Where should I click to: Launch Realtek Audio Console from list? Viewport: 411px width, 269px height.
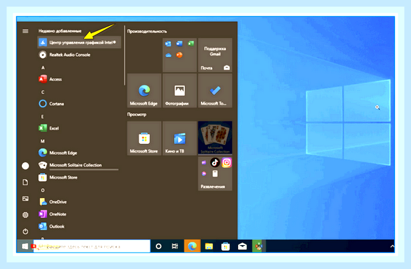click(x=79, y=55)
